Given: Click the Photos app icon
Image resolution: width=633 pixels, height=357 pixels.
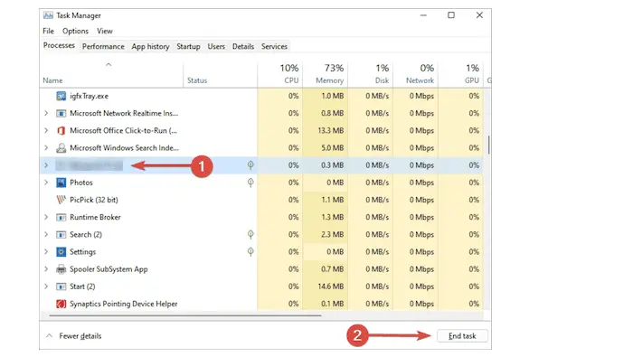Looking at the screenshot, I should (x=61, y=183).
